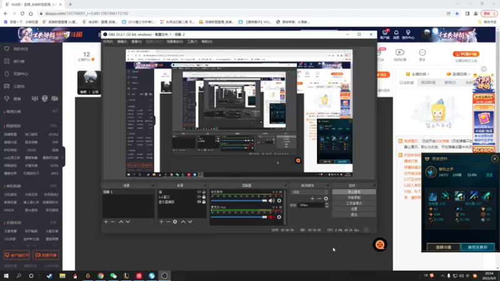
Task: Remove the scene with the minus icon in OBS Scenes panel
Action: pyautogui.click(x=113, y=222)
